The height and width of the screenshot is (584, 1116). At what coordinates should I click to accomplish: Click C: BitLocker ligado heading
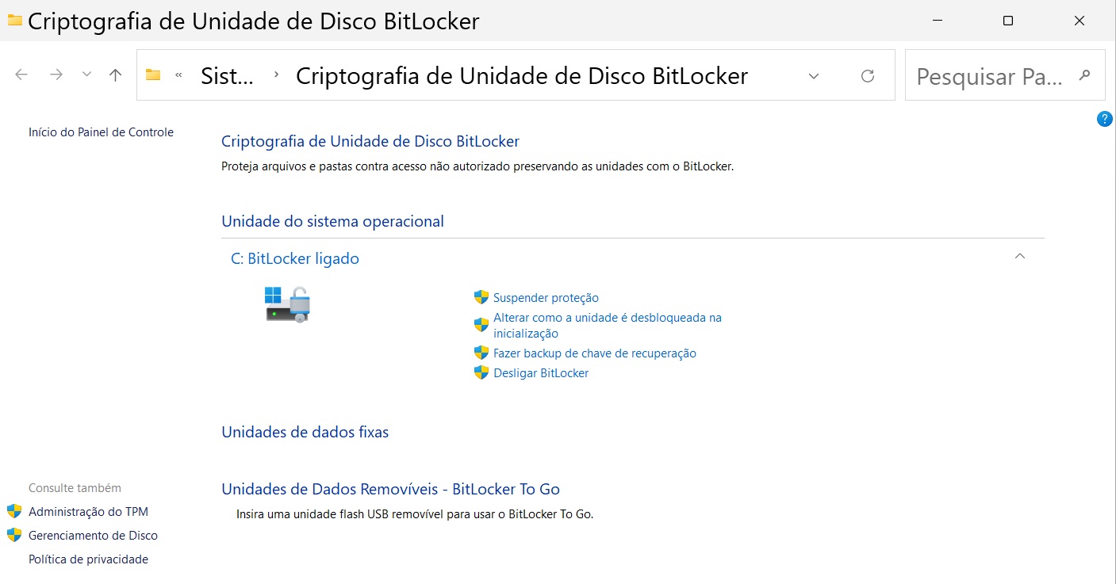pos(295,258)
